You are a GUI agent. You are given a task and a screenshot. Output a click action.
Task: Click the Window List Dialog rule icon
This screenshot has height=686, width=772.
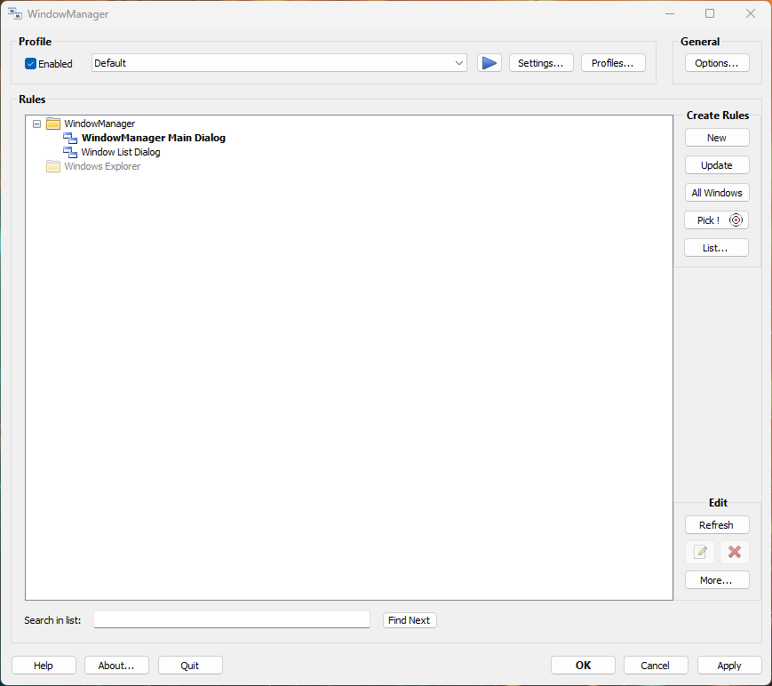70,152
